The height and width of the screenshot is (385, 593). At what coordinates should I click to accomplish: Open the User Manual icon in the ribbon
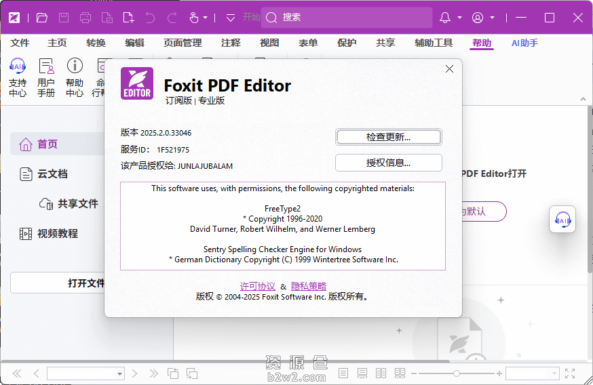[46, 66]
